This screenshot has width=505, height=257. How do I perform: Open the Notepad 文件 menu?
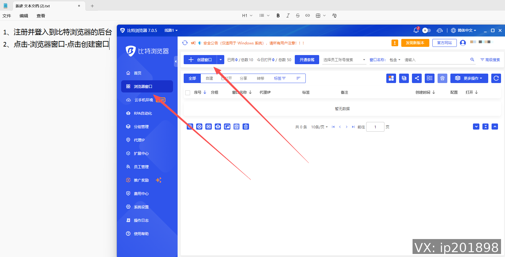7,16
